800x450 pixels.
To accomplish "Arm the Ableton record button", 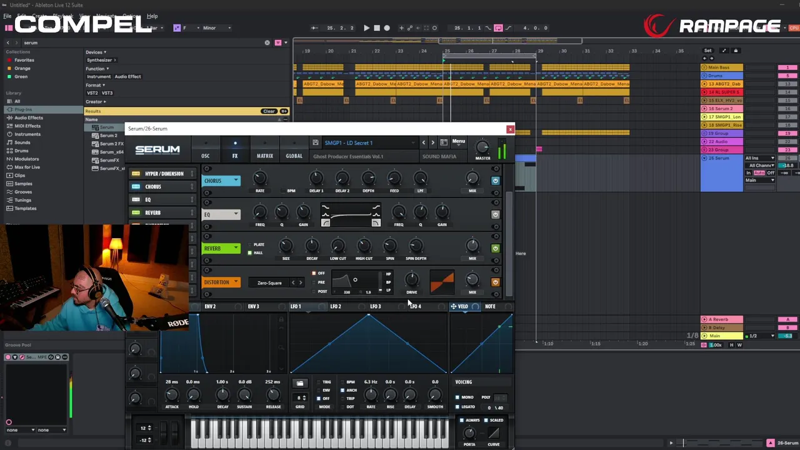I will click(387, 27).
